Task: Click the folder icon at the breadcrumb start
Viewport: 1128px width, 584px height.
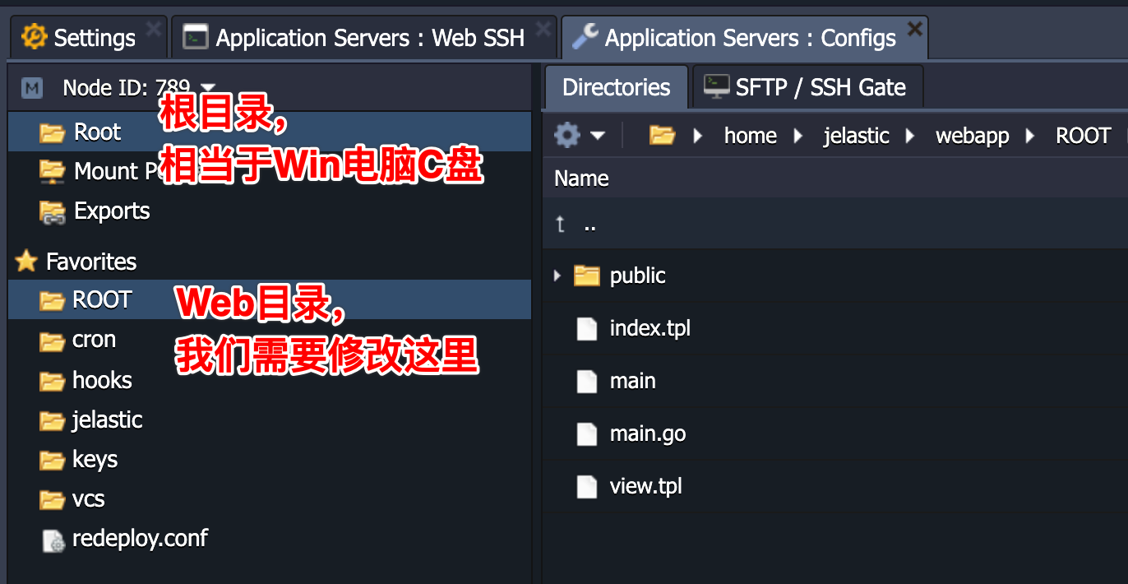Action: (662, 135)
